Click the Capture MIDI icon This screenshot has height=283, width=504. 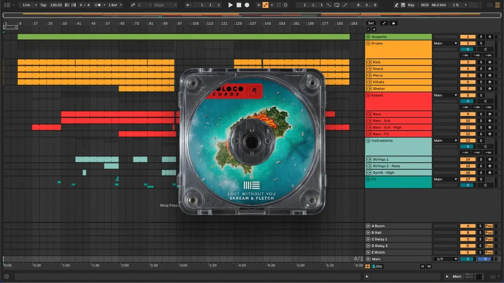[279, 5]
